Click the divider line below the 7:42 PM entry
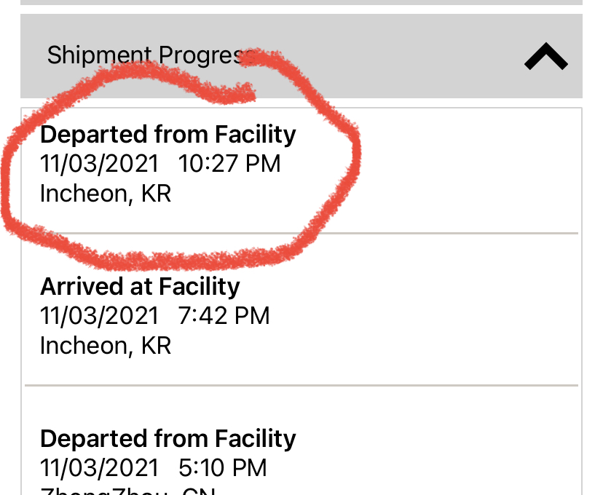The height and width of the screenshot is (495, 603). (x=301, y=384)
